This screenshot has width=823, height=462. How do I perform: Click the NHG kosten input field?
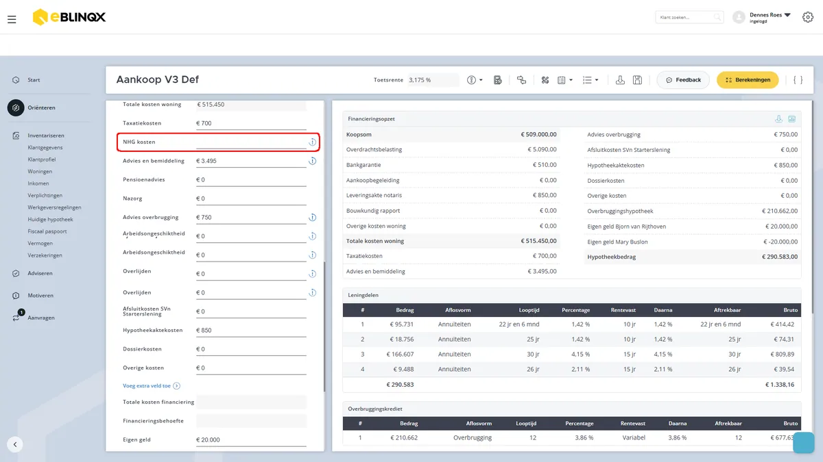point(251,142)
